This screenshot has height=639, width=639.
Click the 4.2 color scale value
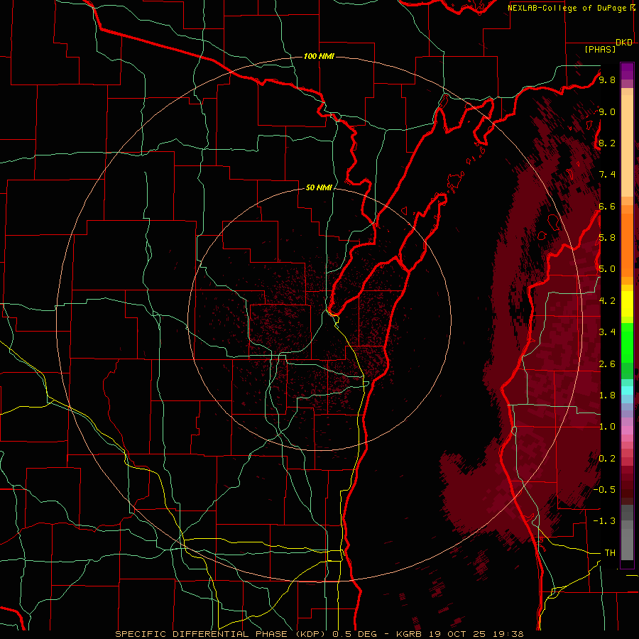click(607, 301)
